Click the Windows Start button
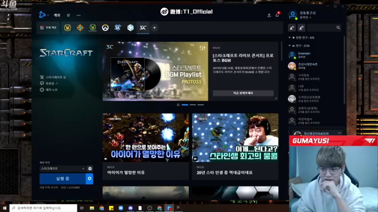This screenshot has height=212, width=378. pos(4,208)
